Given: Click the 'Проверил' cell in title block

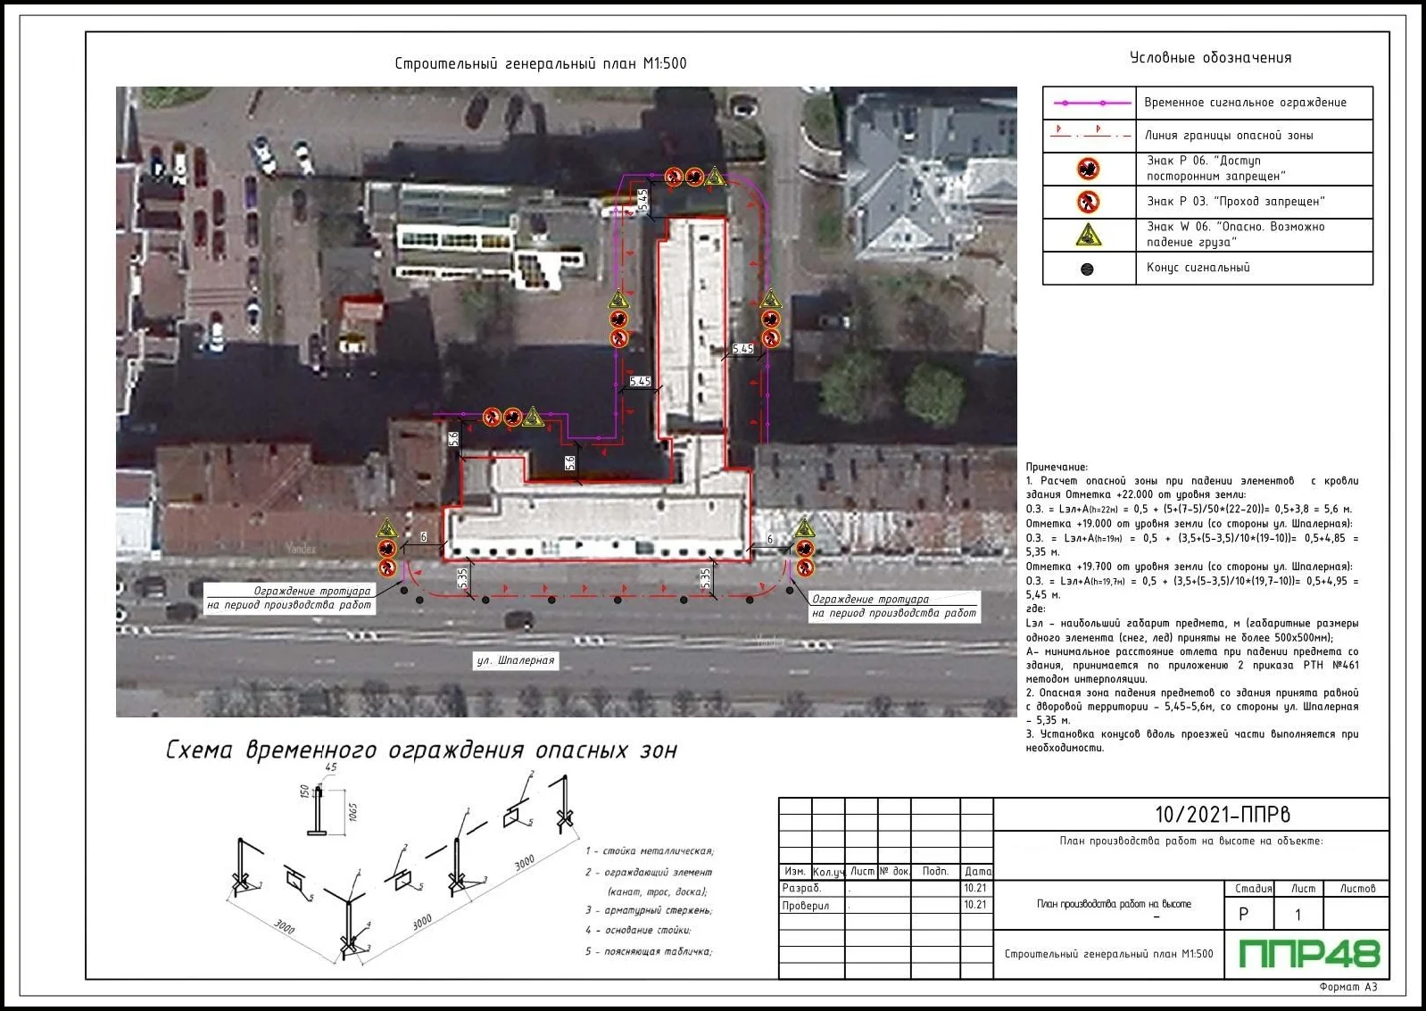Looking at the screenshot, I should (806, 905).
